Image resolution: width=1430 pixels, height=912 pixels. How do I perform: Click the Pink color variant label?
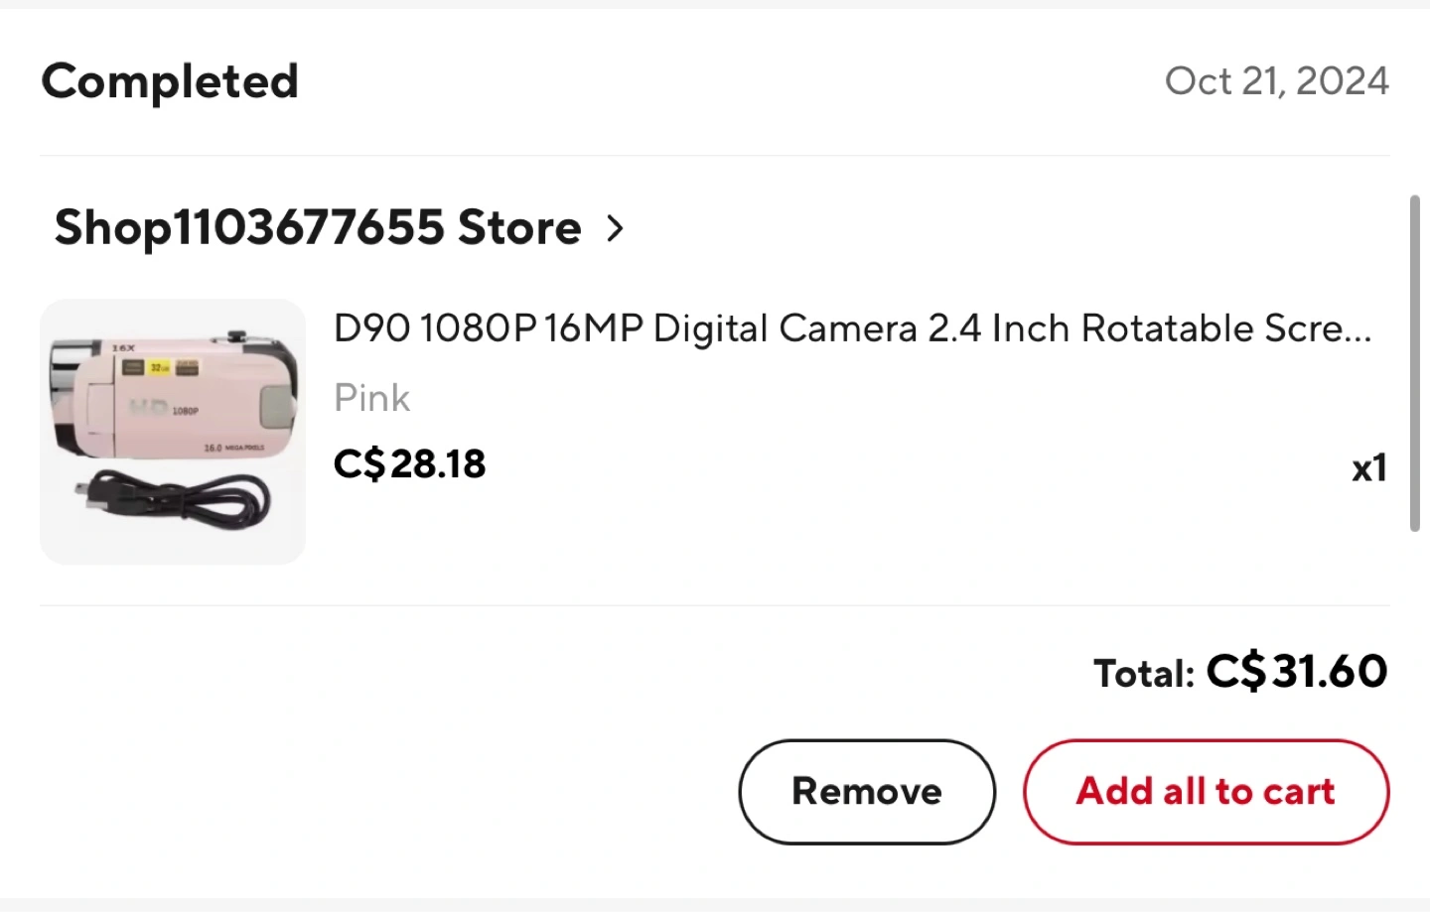(371, 398)
